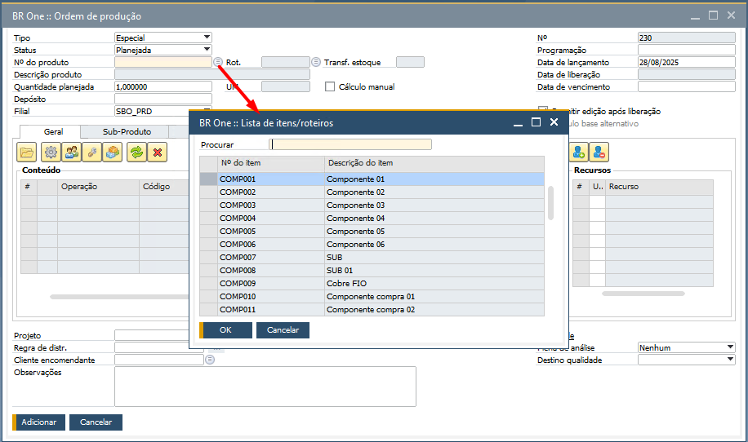The image size is (748, 442).
Task: Click the Recursos grid horizontal scrollbar
Action: click(643, 294)
